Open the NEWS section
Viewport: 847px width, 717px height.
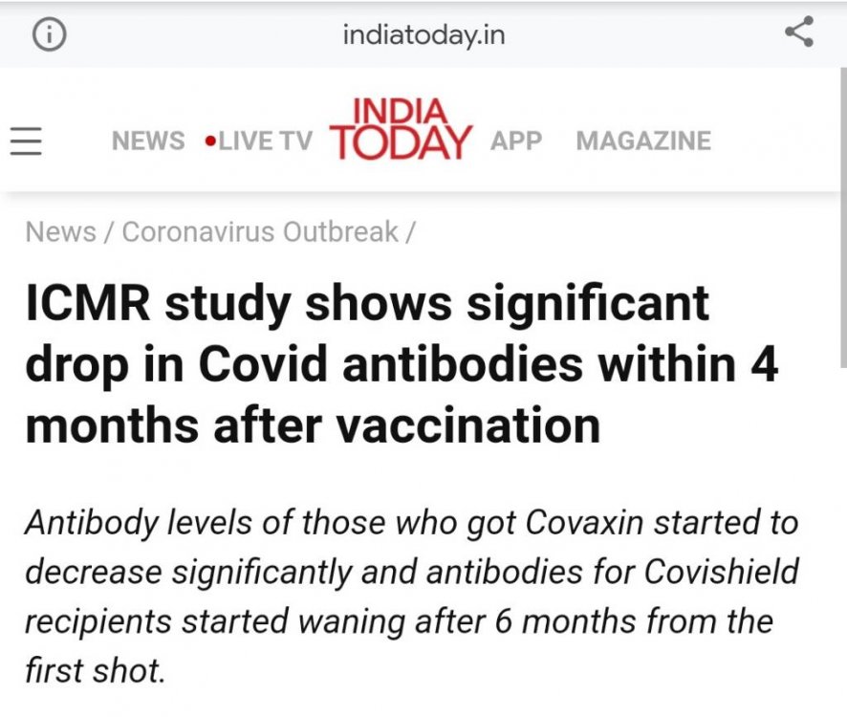click(x=148, y=141)
